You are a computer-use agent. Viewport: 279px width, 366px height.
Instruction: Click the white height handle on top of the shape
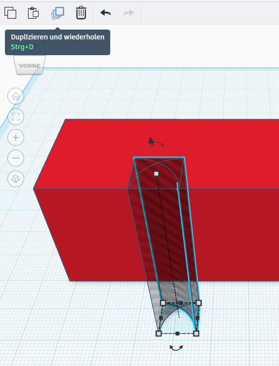156,174
